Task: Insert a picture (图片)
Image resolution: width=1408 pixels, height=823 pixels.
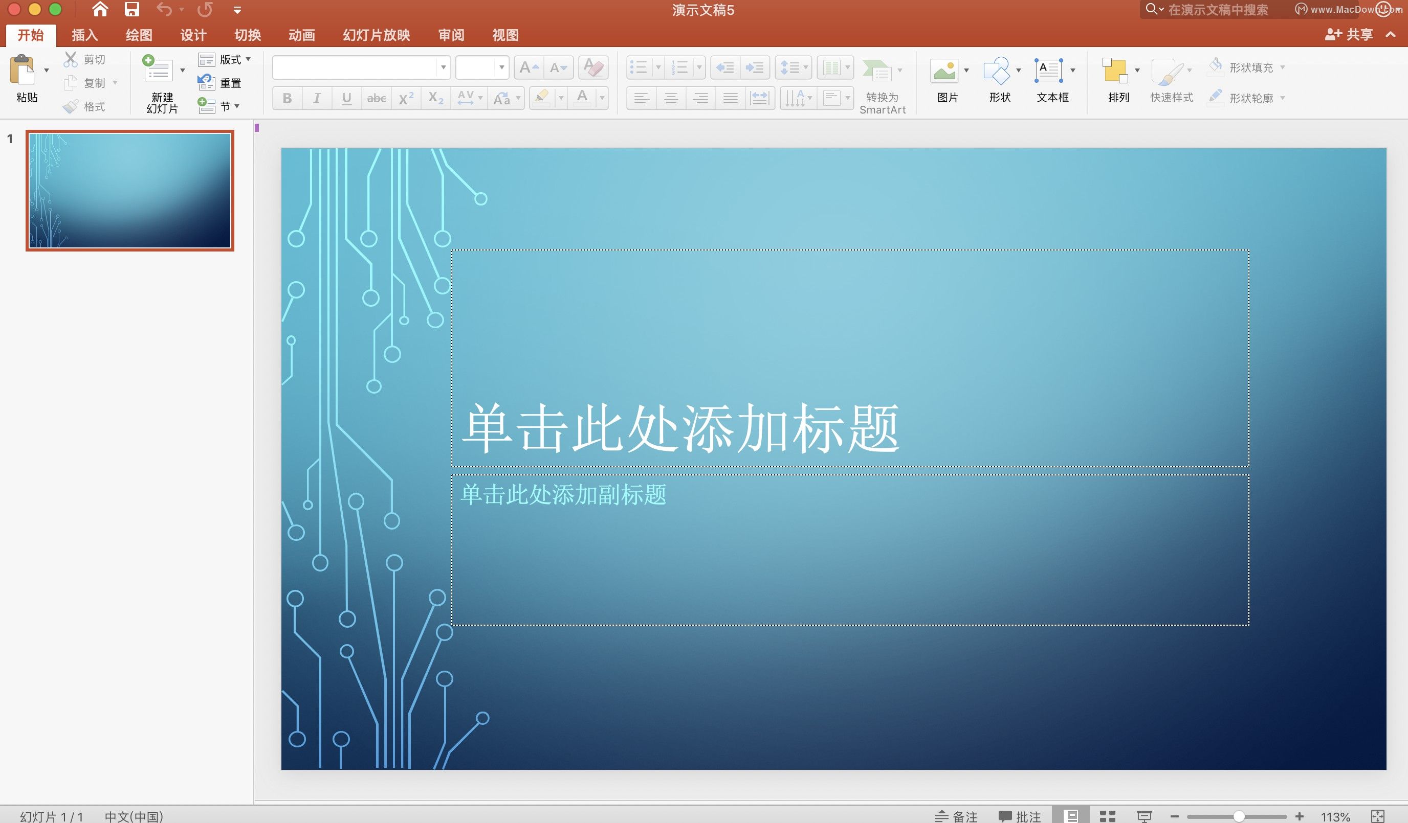Action: [945, 81]
